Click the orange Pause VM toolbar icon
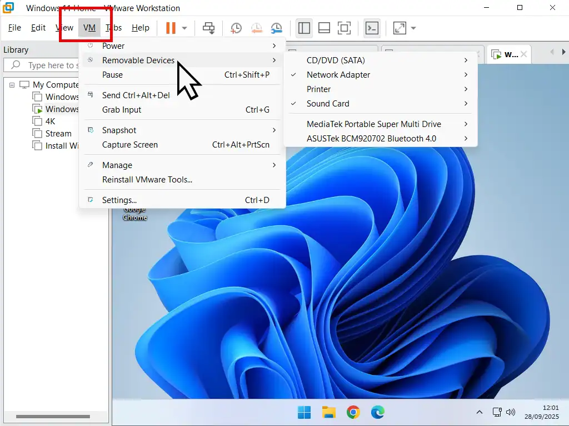The image size is (569, 426). (x=171, y=28)
